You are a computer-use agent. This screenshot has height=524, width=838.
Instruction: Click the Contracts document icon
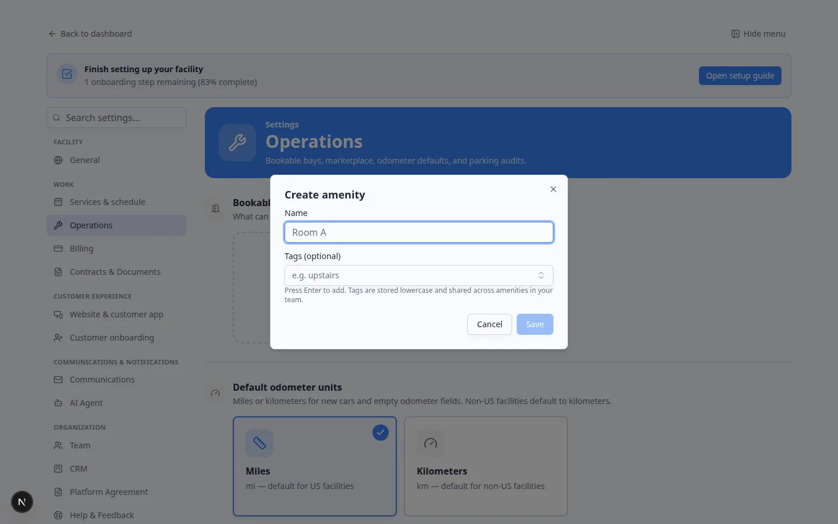click(58, 272)
